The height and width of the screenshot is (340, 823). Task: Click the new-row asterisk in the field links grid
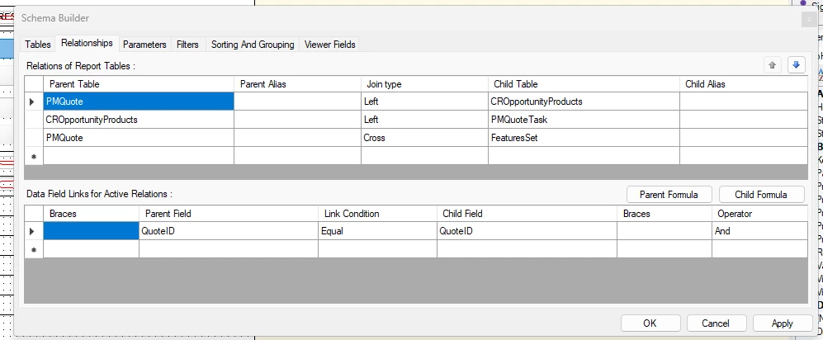[34, 249]
